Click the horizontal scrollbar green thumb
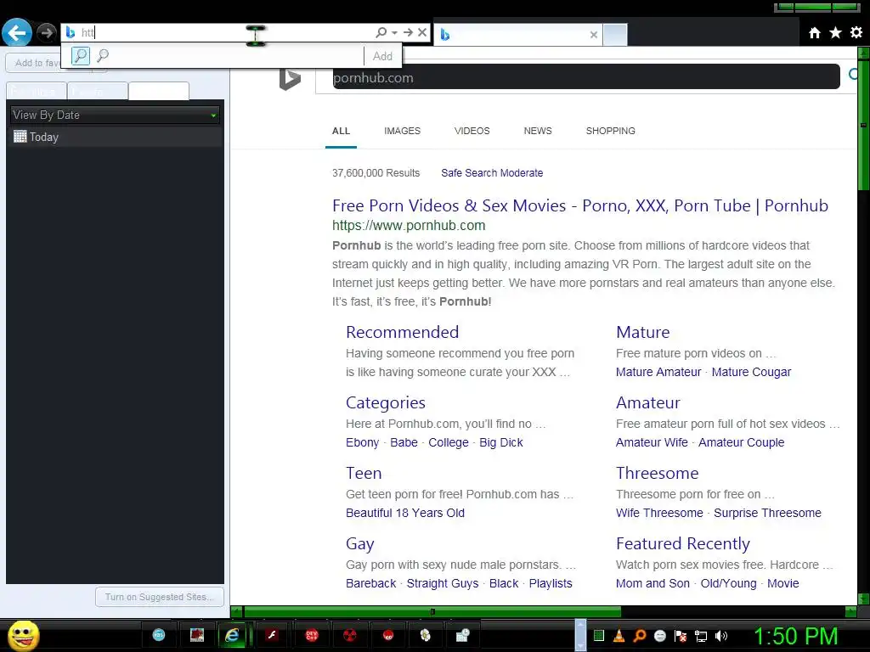Image resolution: width=870 pixels, height=652 pixels. click(x=432, y=611)
